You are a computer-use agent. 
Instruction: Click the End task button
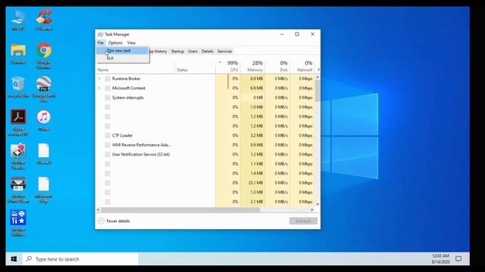(x=303, y=221)
